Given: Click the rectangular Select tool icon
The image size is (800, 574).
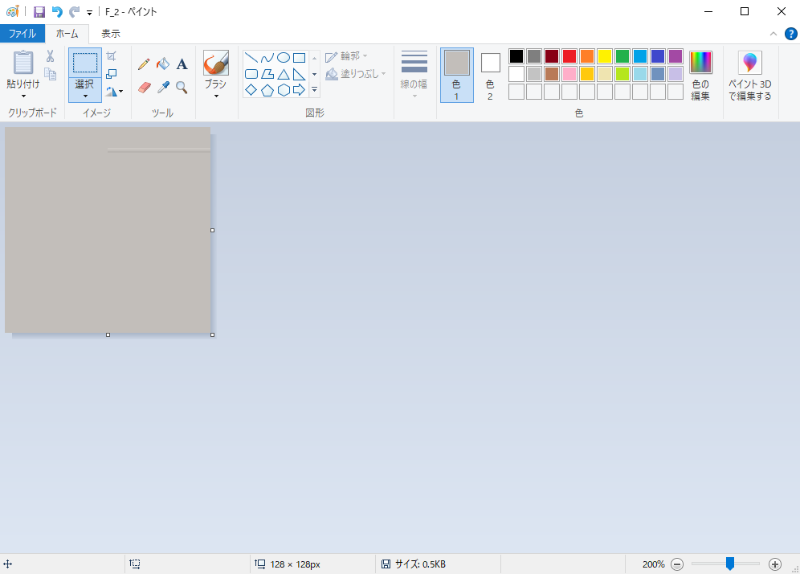Looking at the screenshot, I should [84, 63].
